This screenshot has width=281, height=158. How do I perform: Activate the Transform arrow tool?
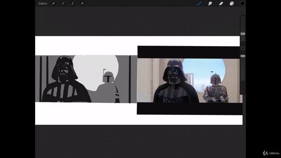pyautogui.click(x=82, y=4)
